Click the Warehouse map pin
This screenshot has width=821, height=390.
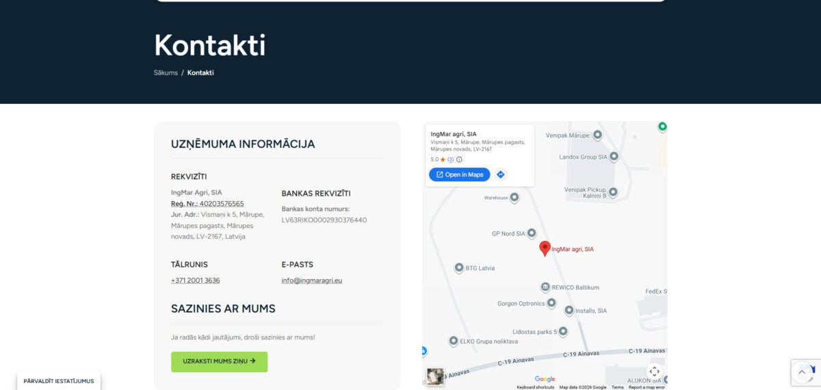pyautogui.click(x=514, y=198)
